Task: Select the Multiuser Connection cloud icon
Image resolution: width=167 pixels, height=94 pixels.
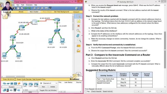Action: click(19, 90)
